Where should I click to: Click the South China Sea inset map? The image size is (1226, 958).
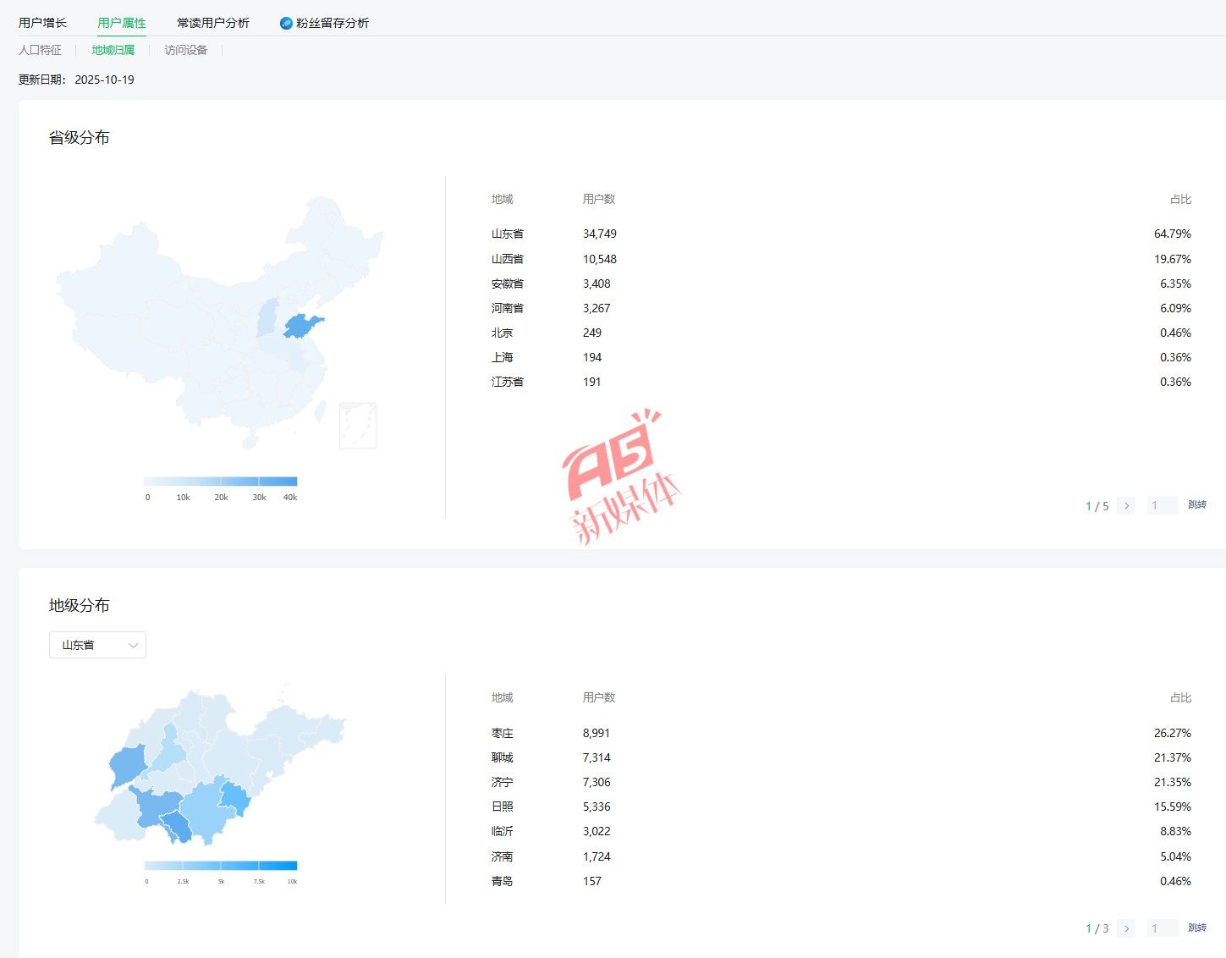[357, 425]
